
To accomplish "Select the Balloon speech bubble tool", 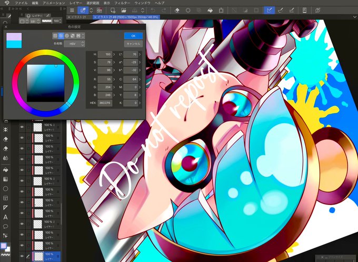I will 5,227.
